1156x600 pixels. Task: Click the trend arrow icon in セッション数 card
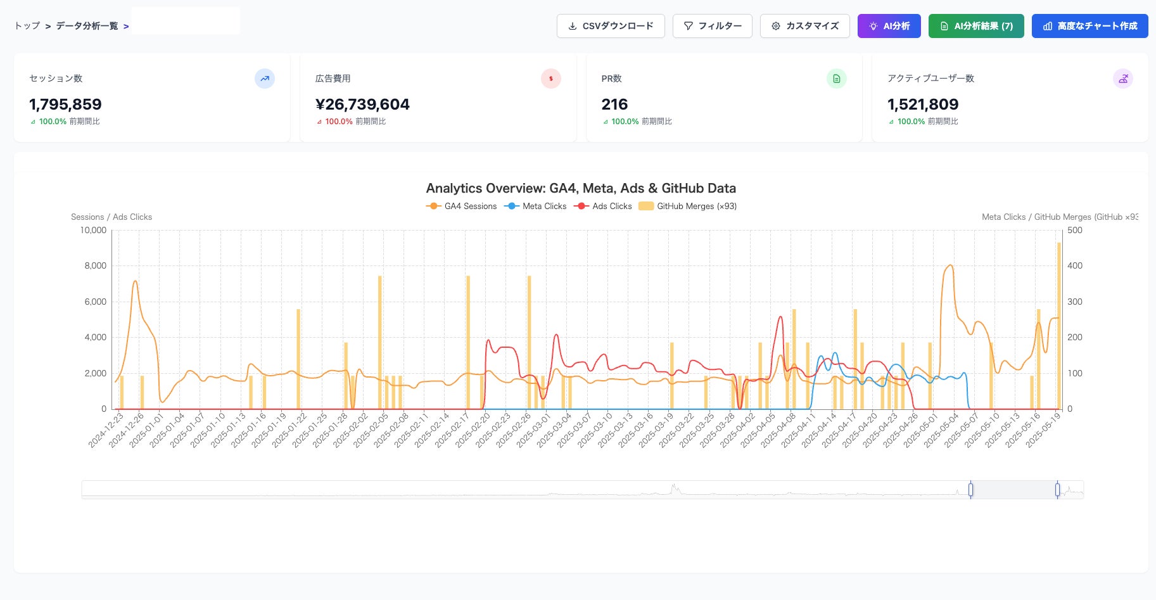(265, 79)
